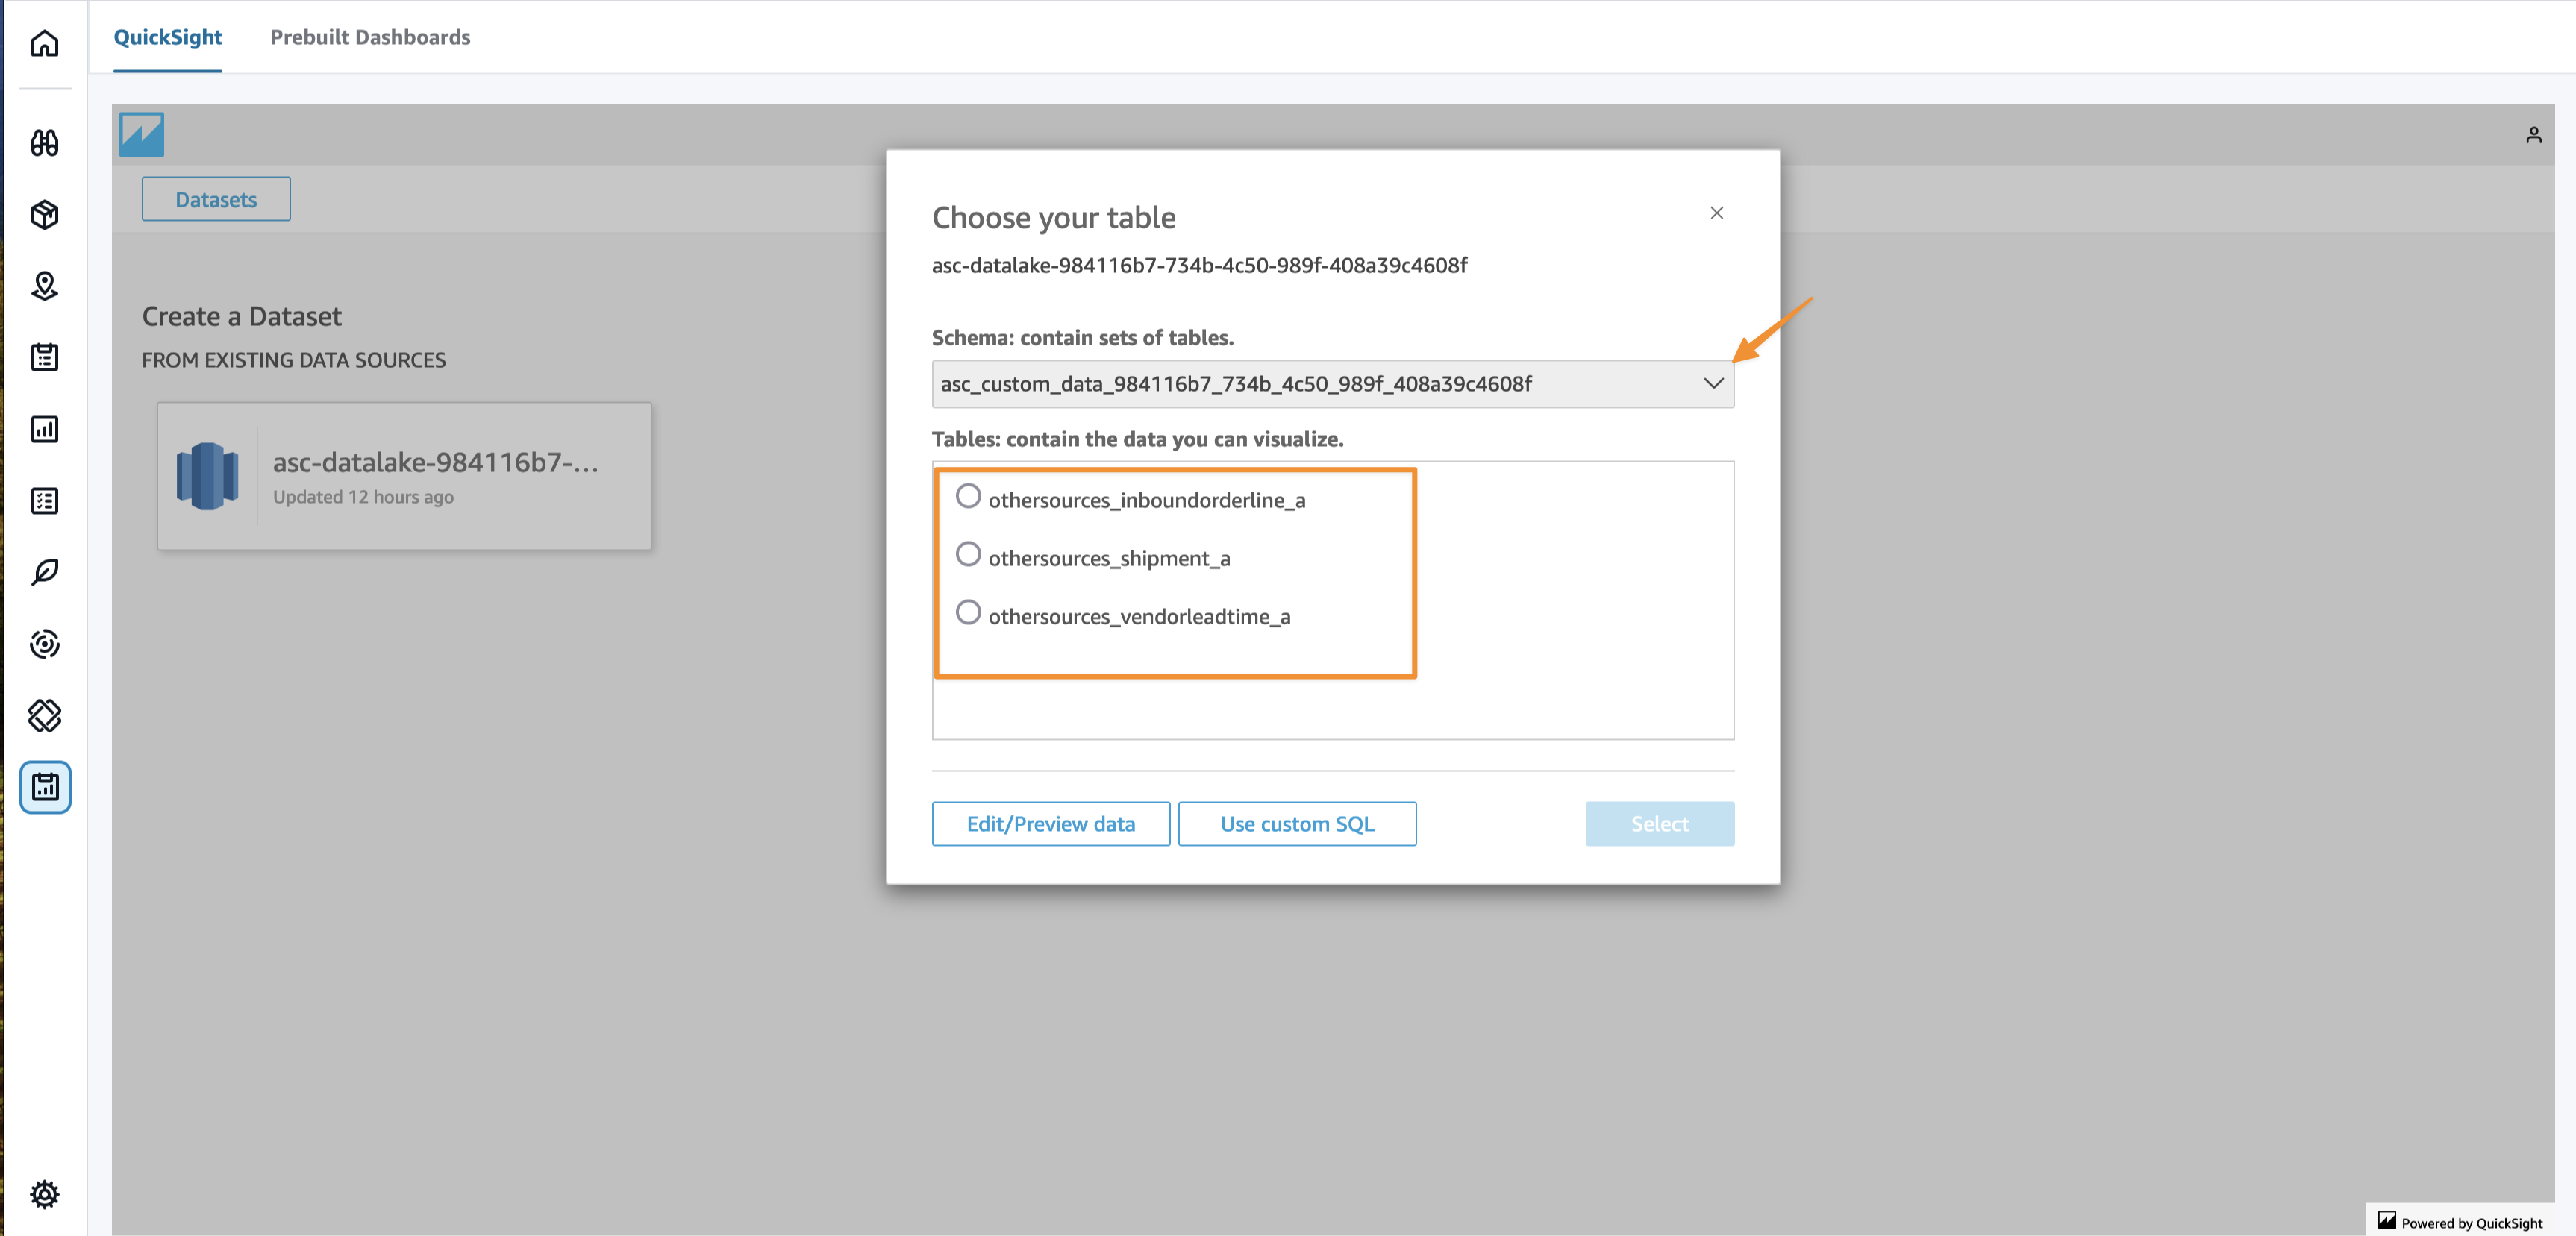Click the cube package icon in sidebar

coord(44,215)
